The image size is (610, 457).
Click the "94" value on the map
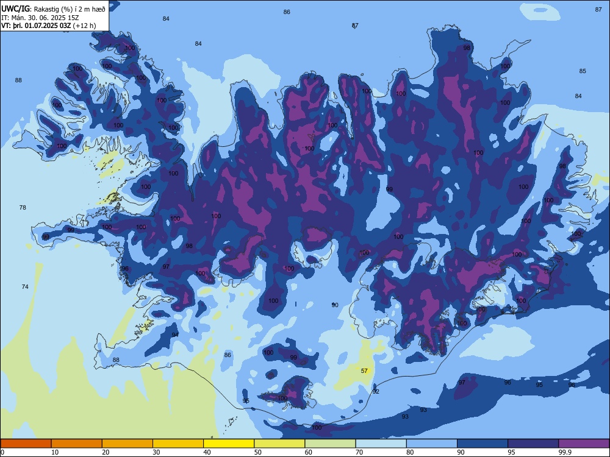pyautogui.click(x=175, y=335)
